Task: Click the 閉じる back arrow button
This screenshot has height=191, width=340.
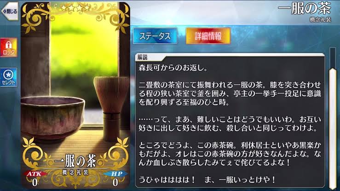Action: click(10, 11)
